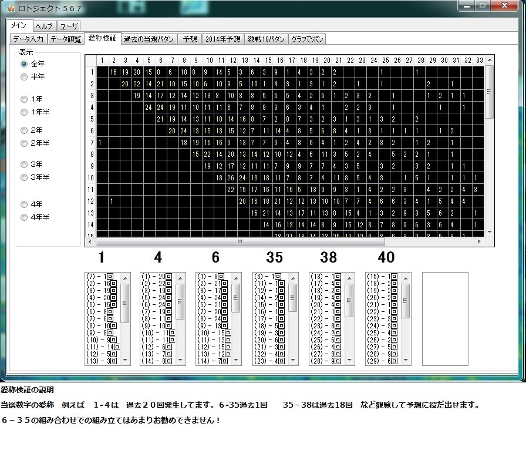
Task: Click the application icon in title bar
Action: (x=11, y=8)
